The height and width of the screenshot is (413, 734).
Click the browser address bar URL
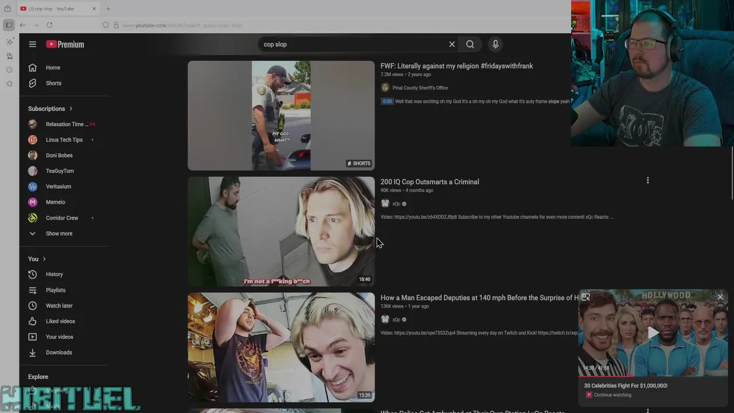point(182,25)
